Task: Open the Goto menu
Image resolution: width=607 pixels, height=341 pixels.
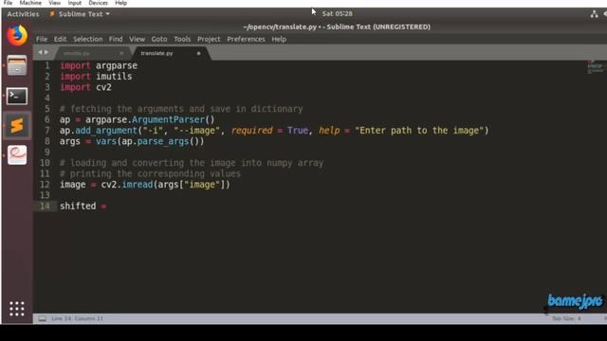Action: tap(159, 39)
